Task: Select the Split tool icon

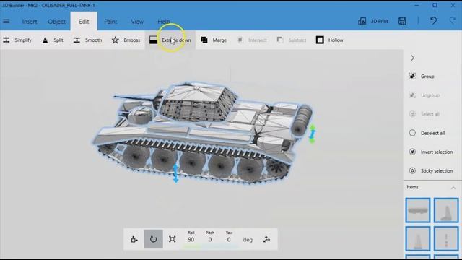Action: [x=45, y=40]
